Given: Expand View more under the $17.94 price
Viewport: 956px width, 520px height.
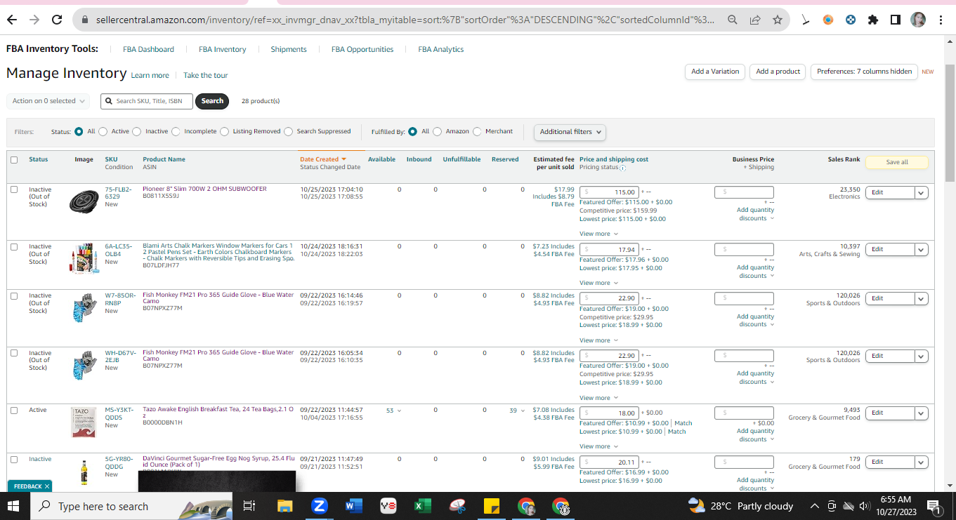Looking at the screenshot, I should pos(598,283).
